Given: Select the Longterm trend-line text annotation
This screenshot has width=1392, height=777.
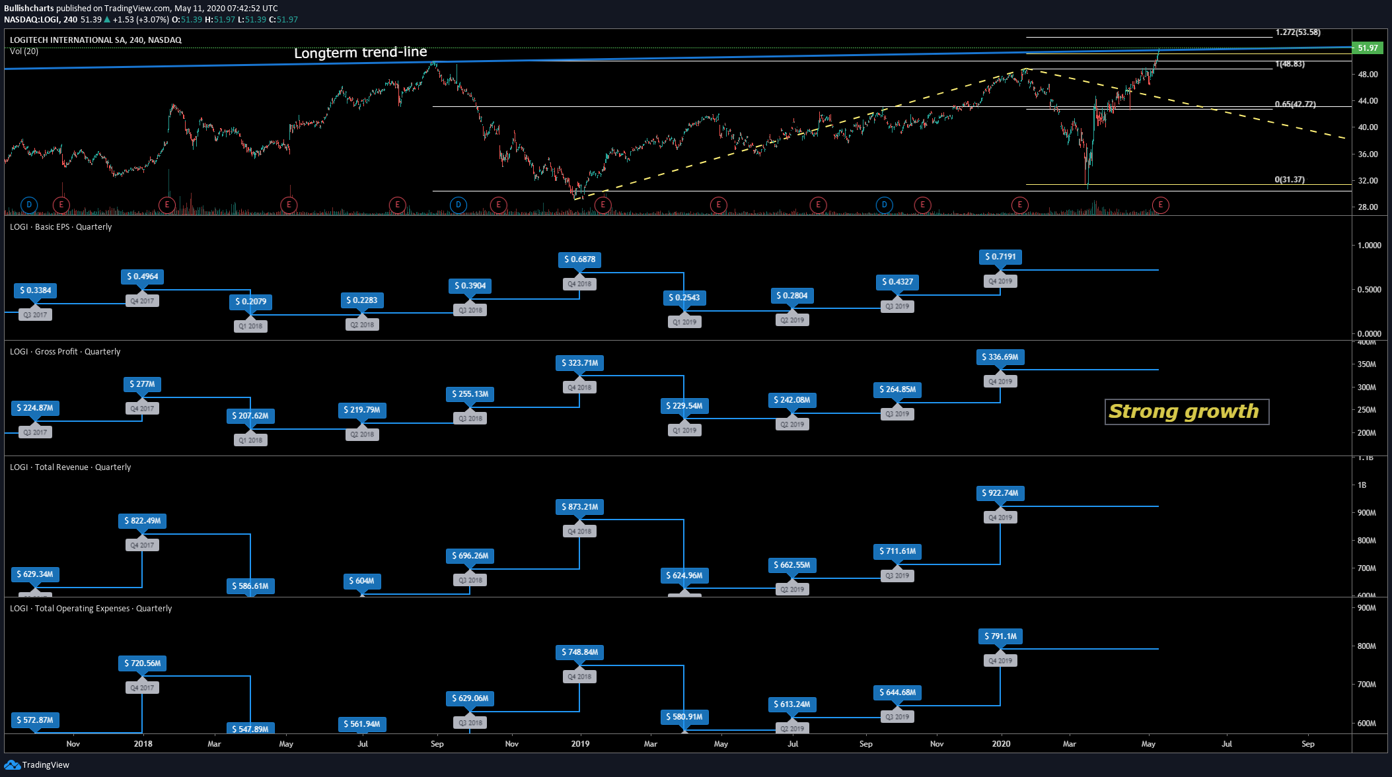Looking at the screenshot, I should 361,52.
